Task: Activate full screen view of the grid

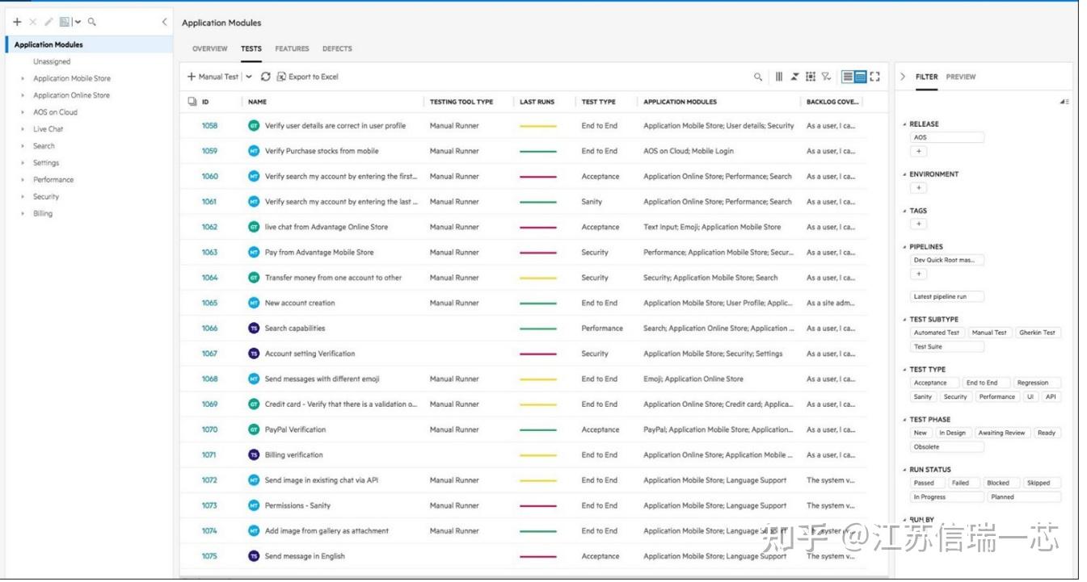Action: (874, 77)
